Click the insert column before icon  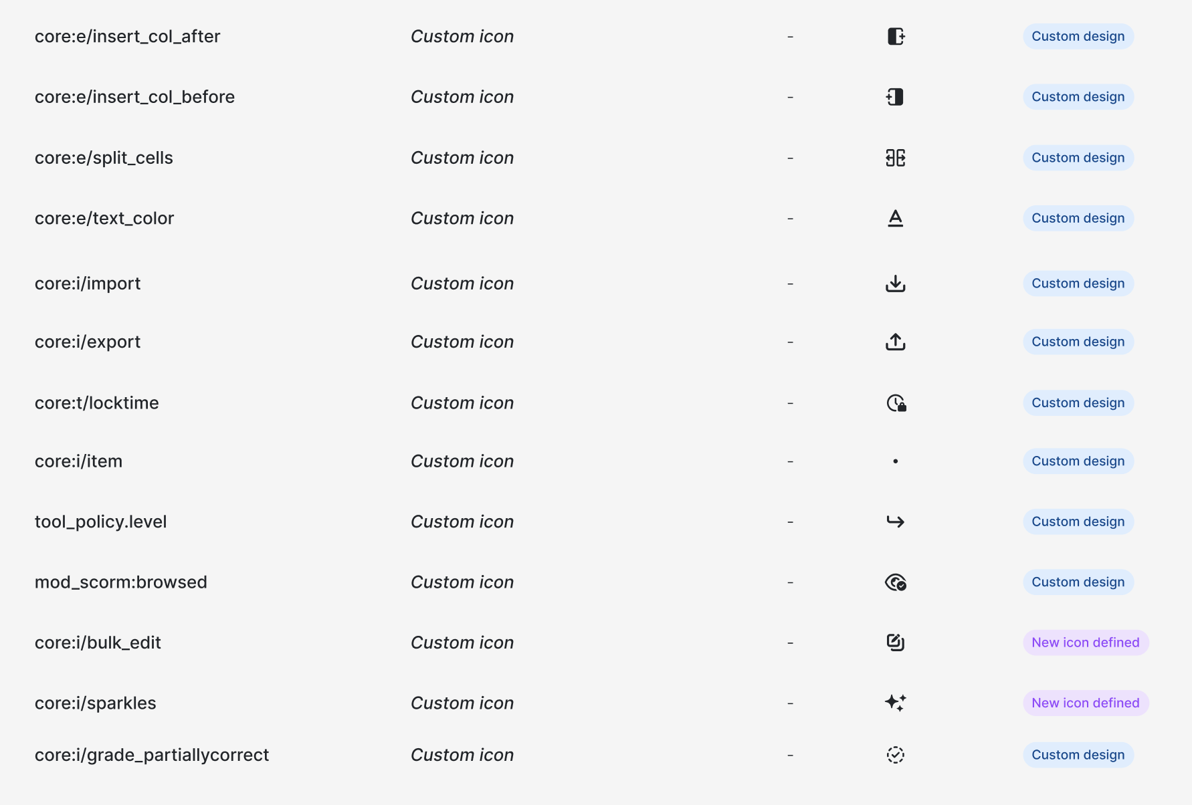click(895, 97)
